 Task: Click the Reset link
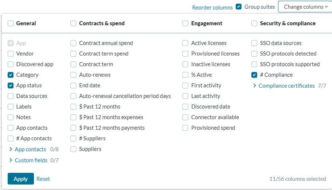[x=43, y=179]
